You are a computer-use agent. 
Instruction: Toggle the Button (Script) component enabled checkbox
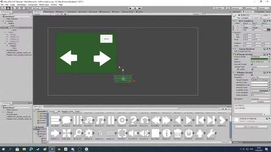(x=238, y=72)
